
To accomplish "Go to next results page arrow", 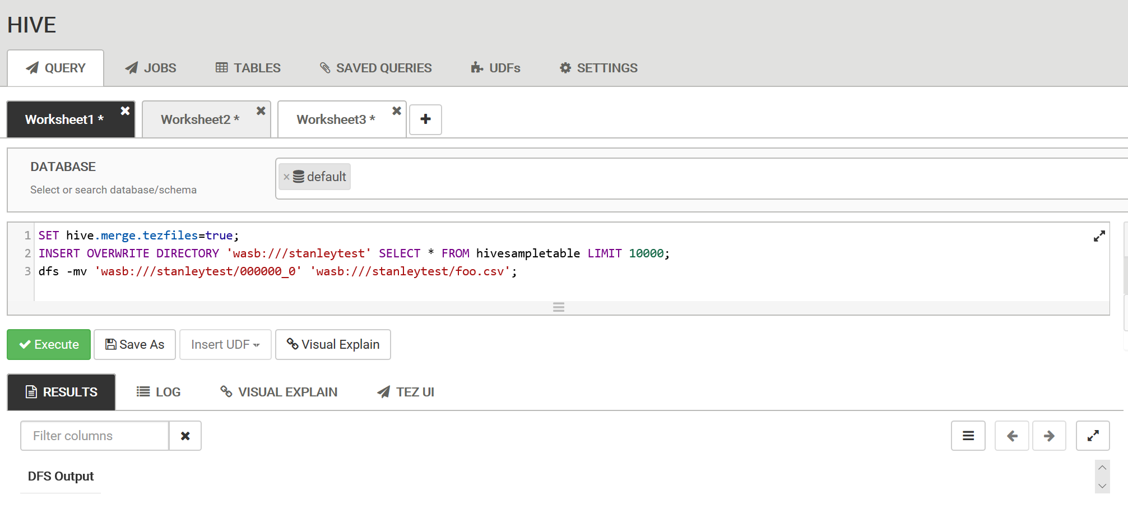I will pyautogui.click(x=1049, y=436).
